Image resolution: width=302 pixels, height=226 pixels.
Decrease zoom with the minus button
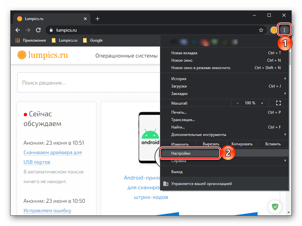coord(238,103)
